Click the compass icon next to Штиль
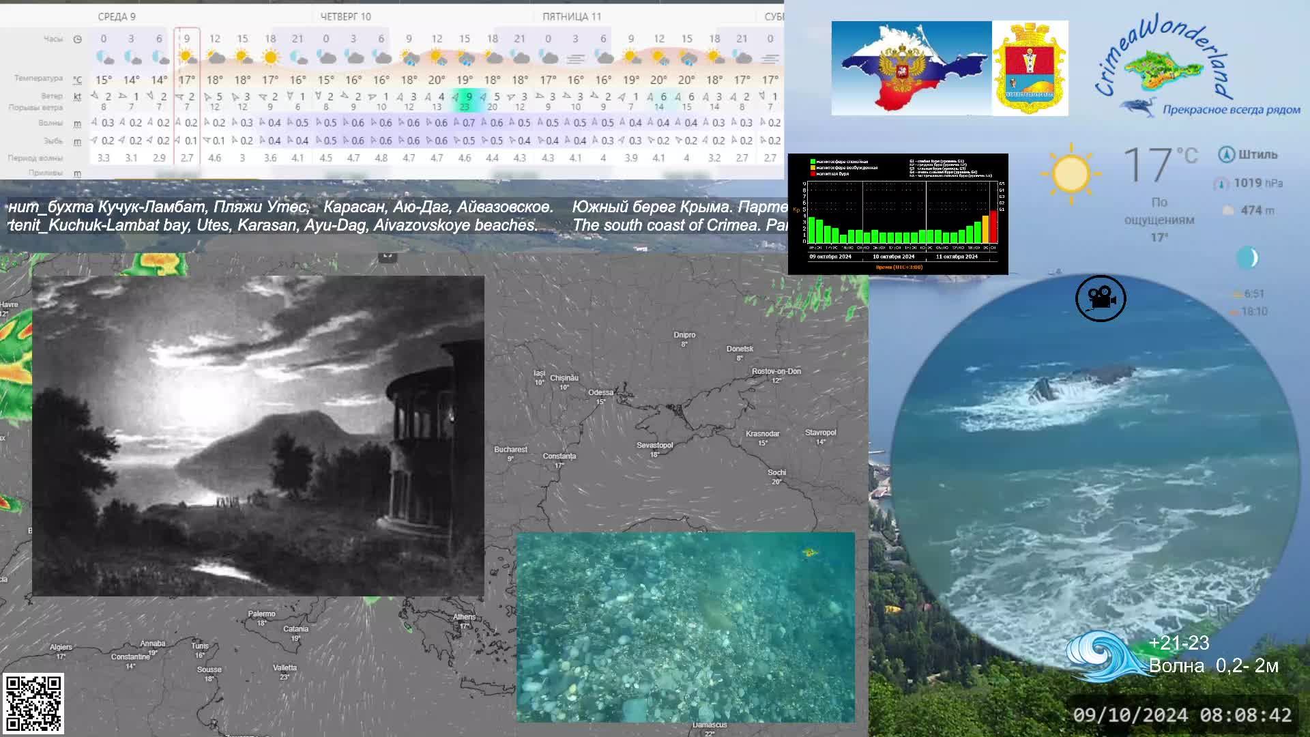Screen dimensions: 1310x737 (1226, 155)
